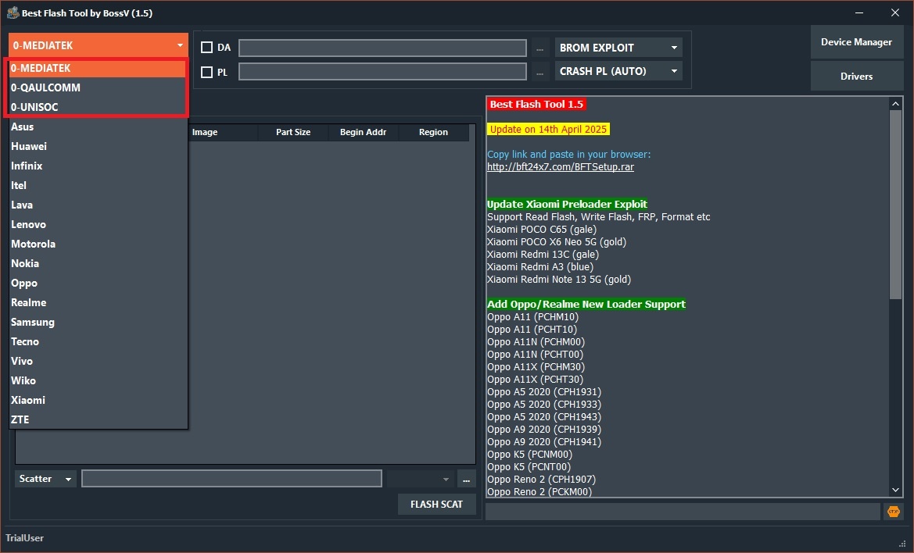
Task: Close the Best Flash Tool window
Action: point(895,12)
